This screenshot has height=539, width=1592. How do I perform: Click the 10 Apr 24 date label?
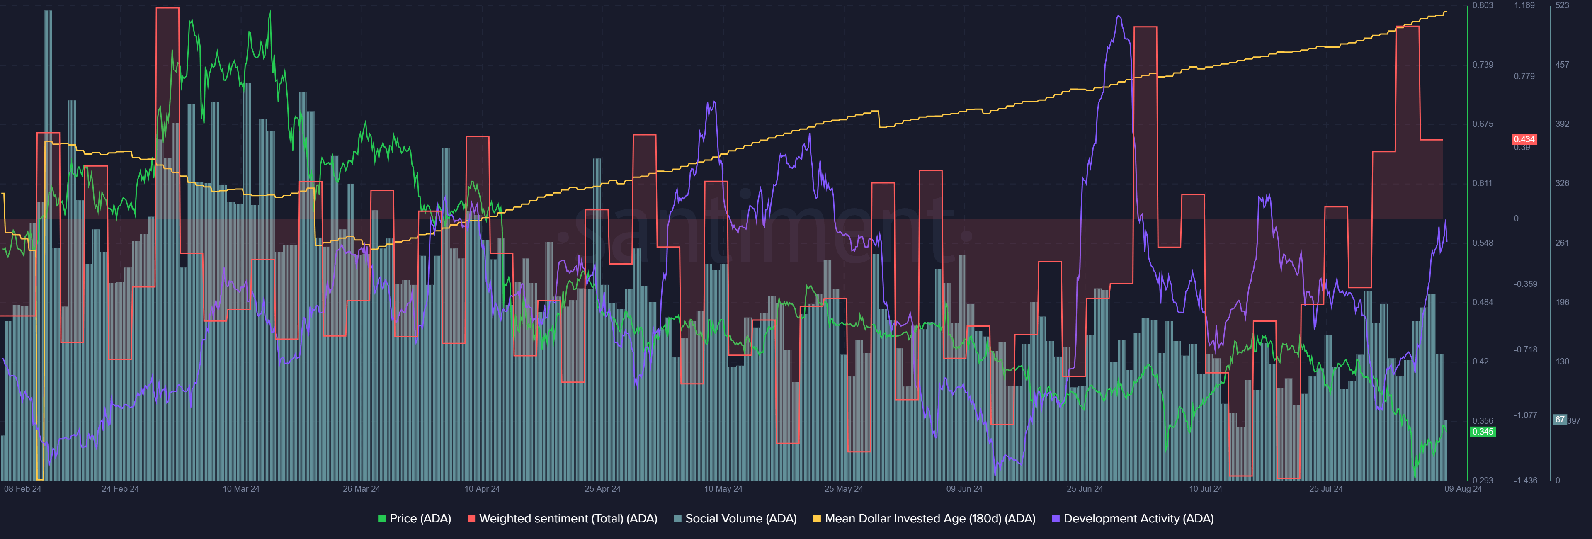(482, 489)
